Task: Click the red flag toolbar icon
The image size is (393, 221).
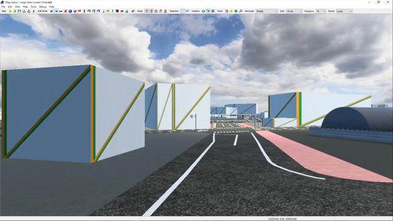Action: pyautogui.click(x=79, y=11)
